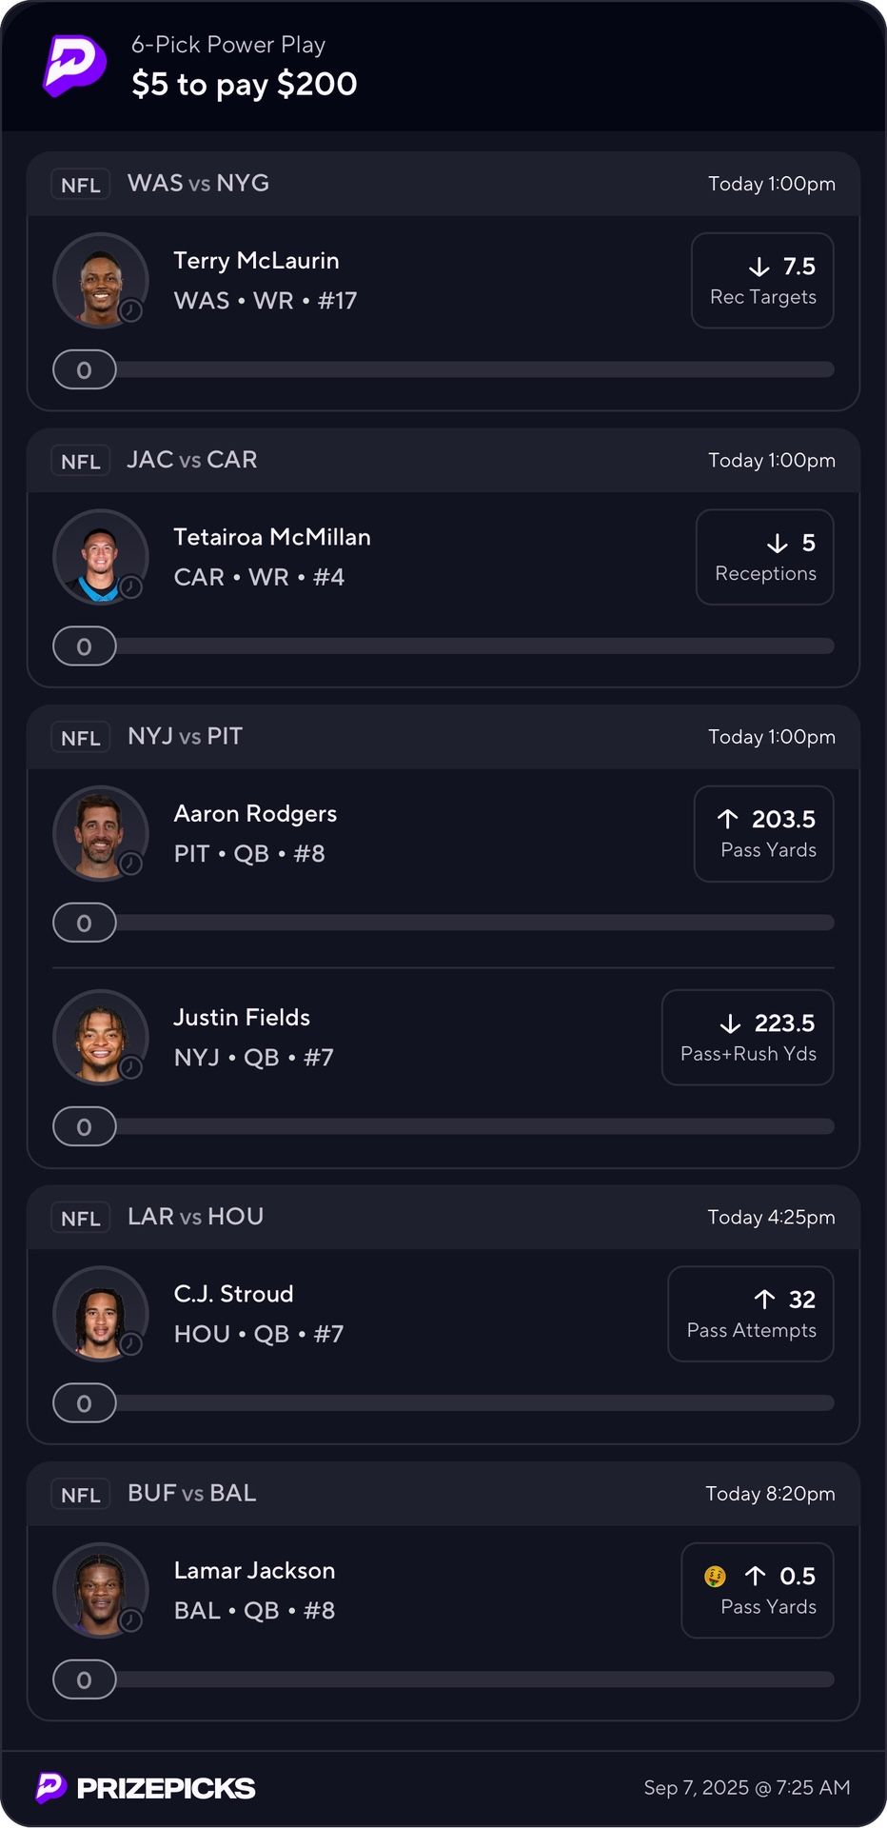The height and width of the screenshot is (1828, 887).
Task: Click the NFL tag on BUF vs BAL
Action: [81, 1495]
